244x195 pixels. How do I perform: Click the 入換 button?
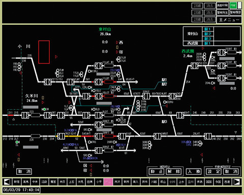[x=194, y=172]
